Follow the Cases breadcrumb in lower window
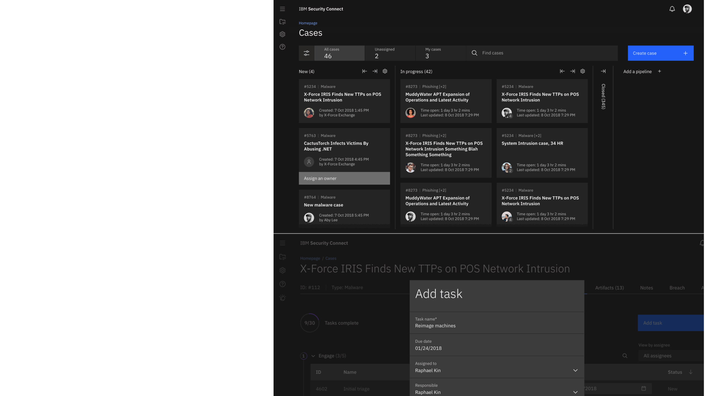This screenshot has height=396, width=705. 330,258
